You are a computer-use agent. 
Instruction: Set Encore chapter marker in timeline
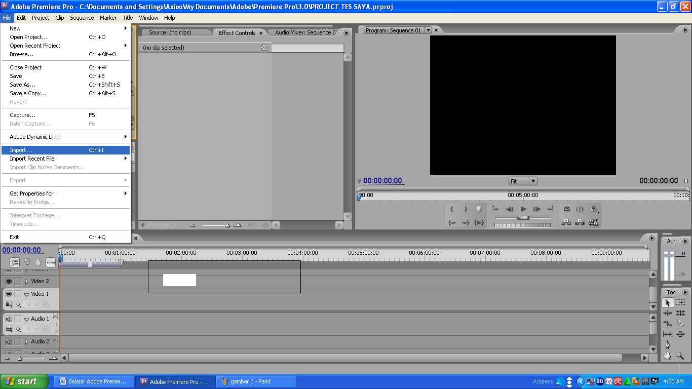pos(27,262)
